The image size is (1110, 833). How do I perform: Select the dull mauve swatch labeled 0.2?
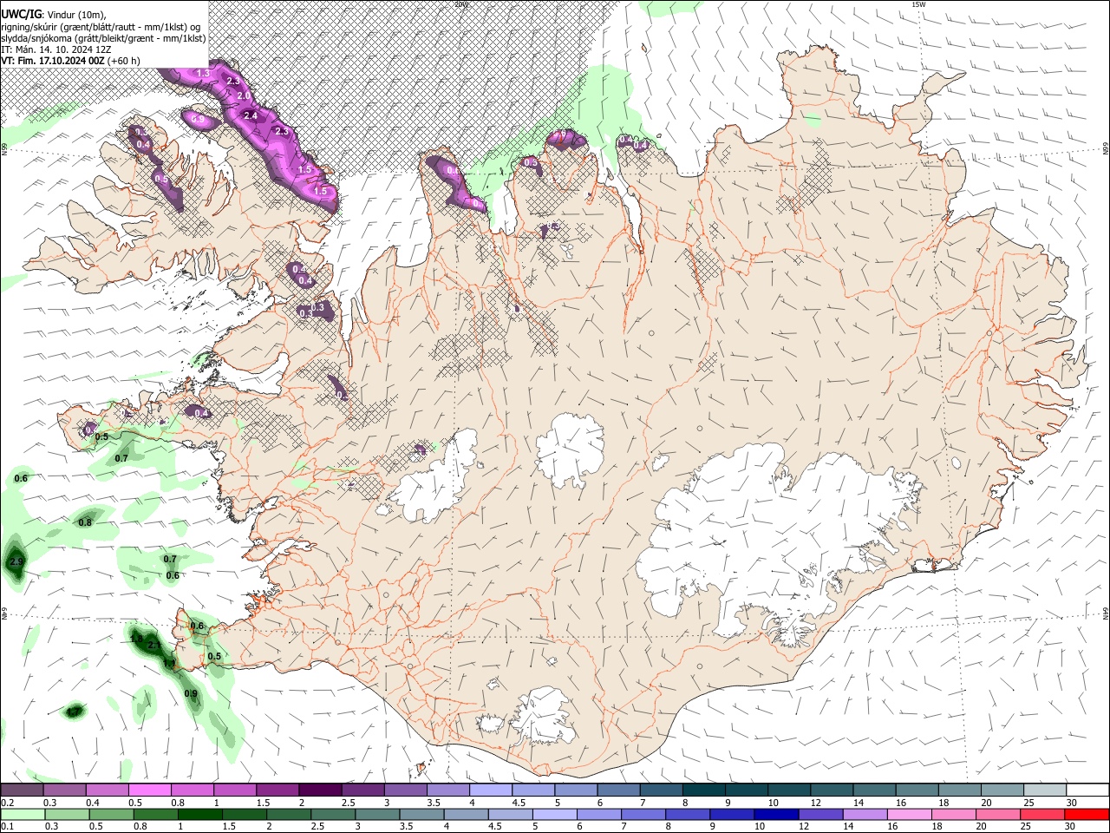[23, 790]
